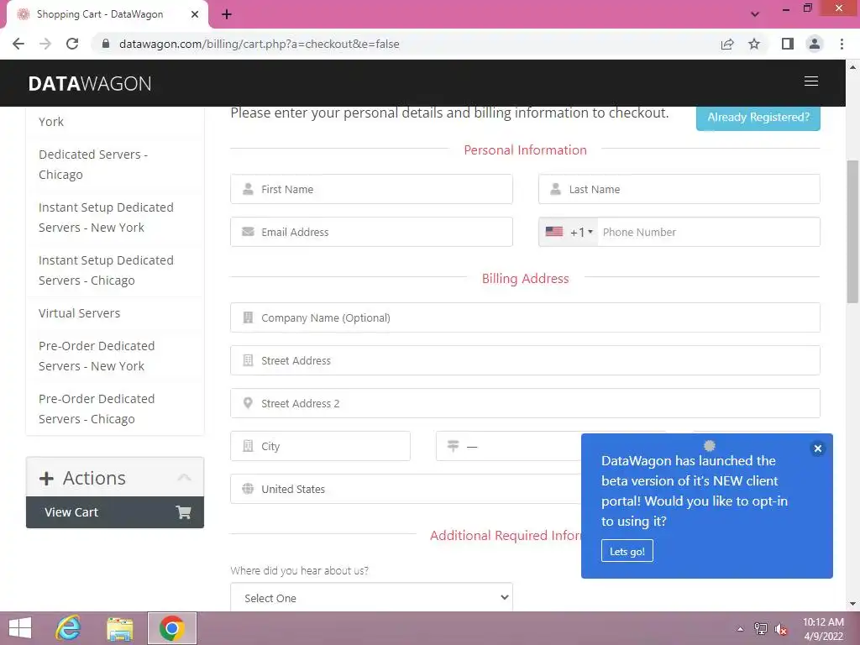The width and height of the screenshot is (860, 645).
Task: Click the DATAWAGON logo
Action: (x=89, y=83)
